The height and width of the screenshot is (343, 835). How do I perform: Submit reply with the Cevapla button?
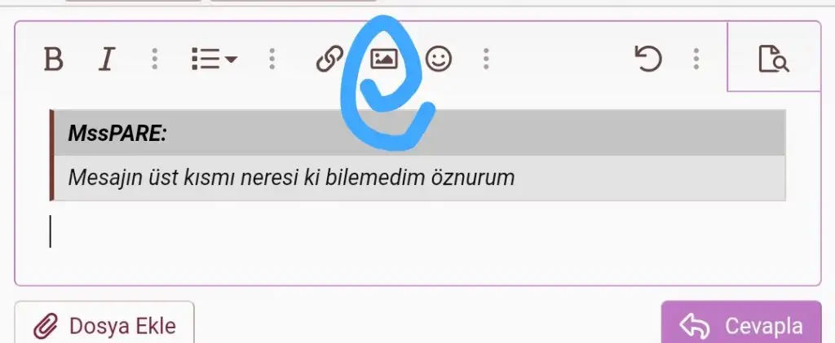741,323
